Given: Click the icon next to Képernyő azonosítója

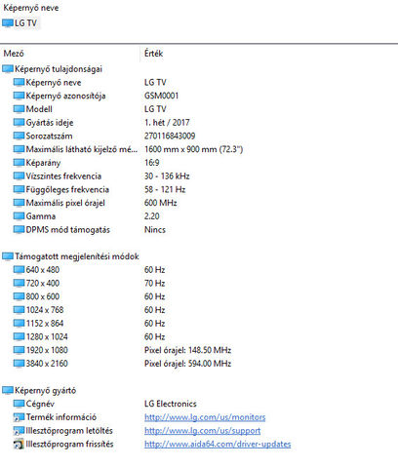Looking at the screenshot, I should point(19,96).
